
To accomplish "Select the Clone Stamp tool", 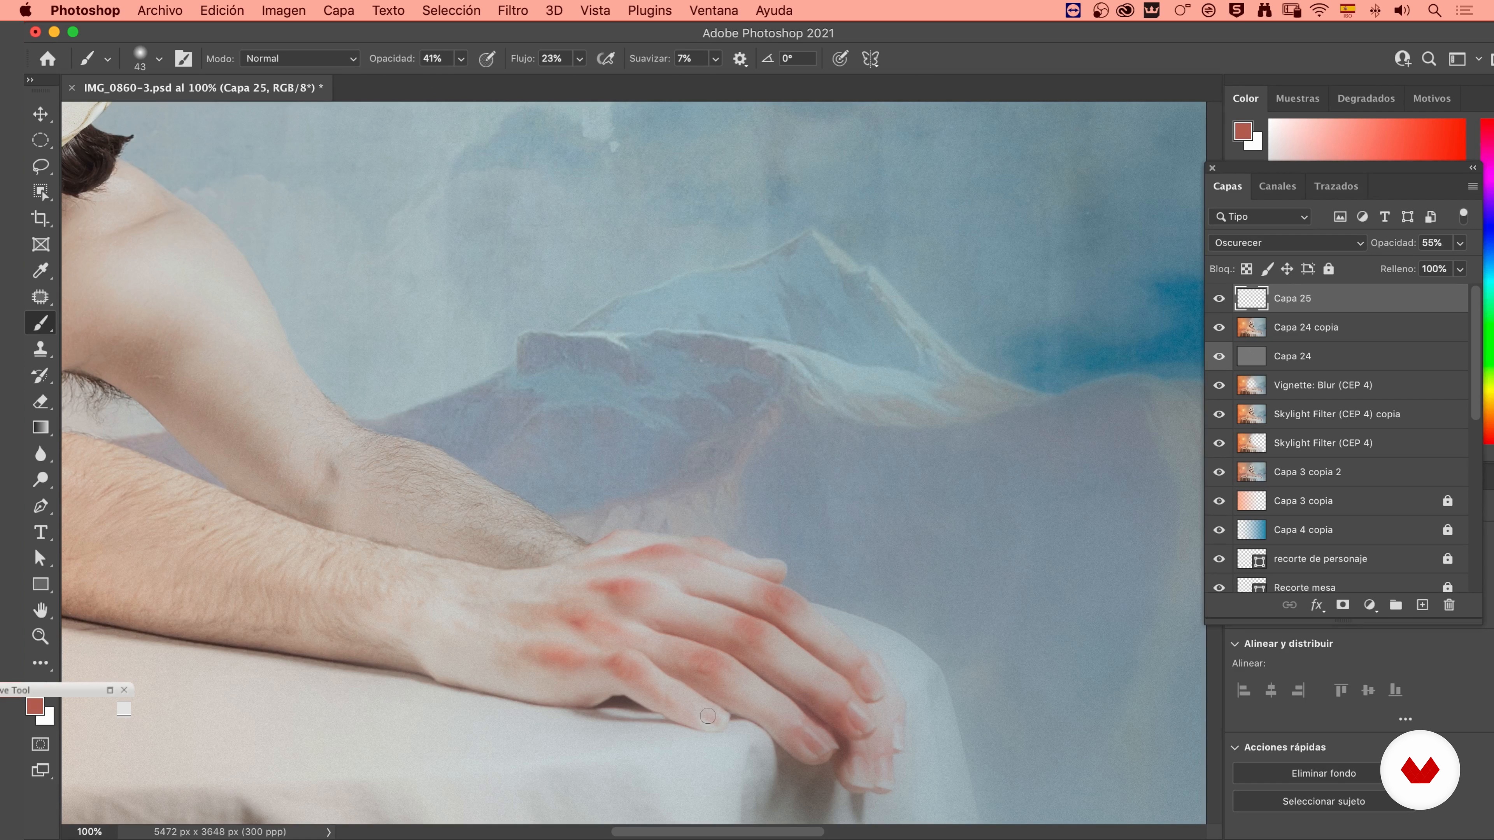I will 40,349.
